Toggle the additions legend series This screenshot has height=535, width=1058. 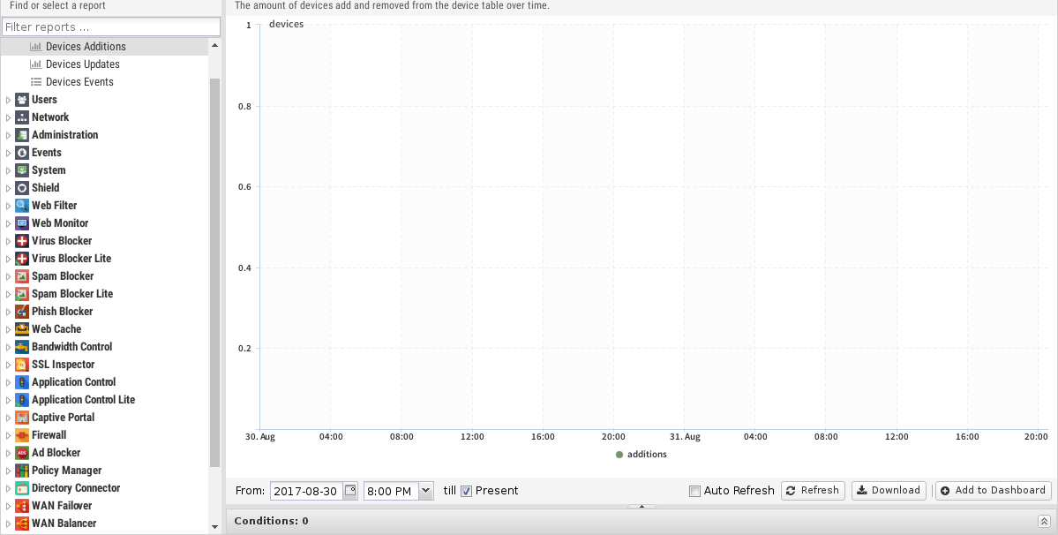click(642, 455)
